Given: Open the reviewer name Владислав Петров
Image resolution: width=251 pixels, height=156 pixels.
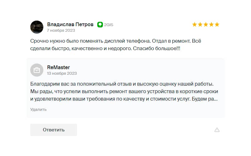Looking at the screenshot, I should pos(70,24).
